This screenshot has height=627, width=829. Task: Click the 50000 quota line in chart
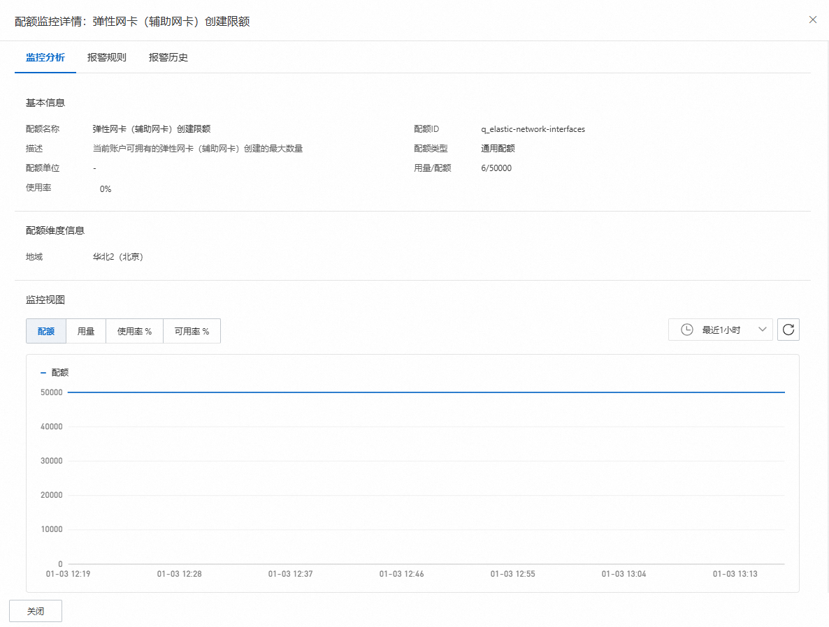pos(426,392)
